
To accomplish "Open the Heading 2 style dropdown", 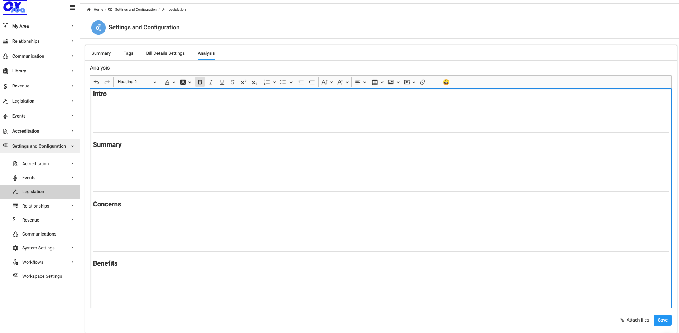I will click(x=137, y=82).
